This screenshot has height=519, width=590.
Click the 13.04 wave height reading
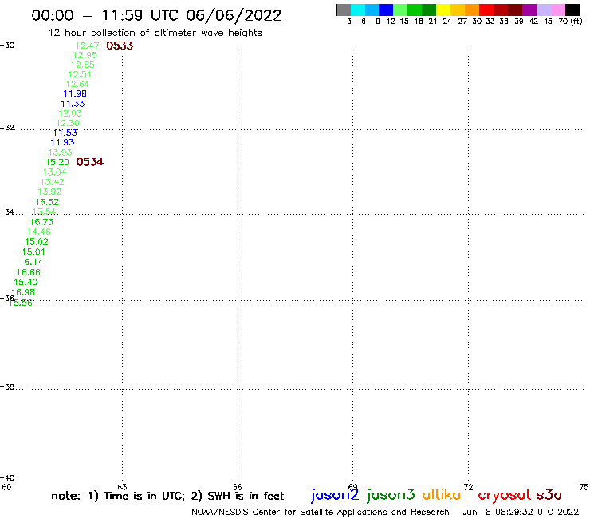click(55, 172)
